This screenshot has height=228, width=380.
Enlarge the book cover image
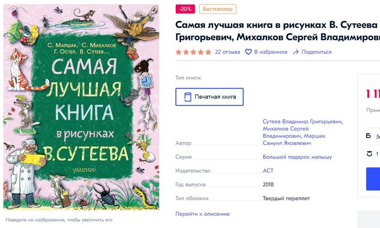click(81, 107)
